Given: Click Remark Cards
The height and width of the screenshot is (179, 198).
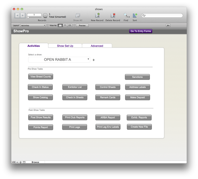Looking at the screenshot, I should (x=108, y=97).
